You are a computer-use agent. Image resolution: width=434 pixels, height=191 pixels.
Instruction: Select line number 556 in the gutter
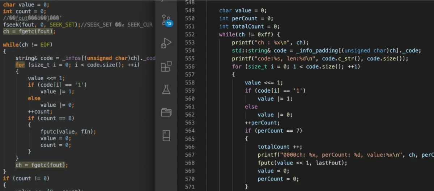tap(190, 66)
